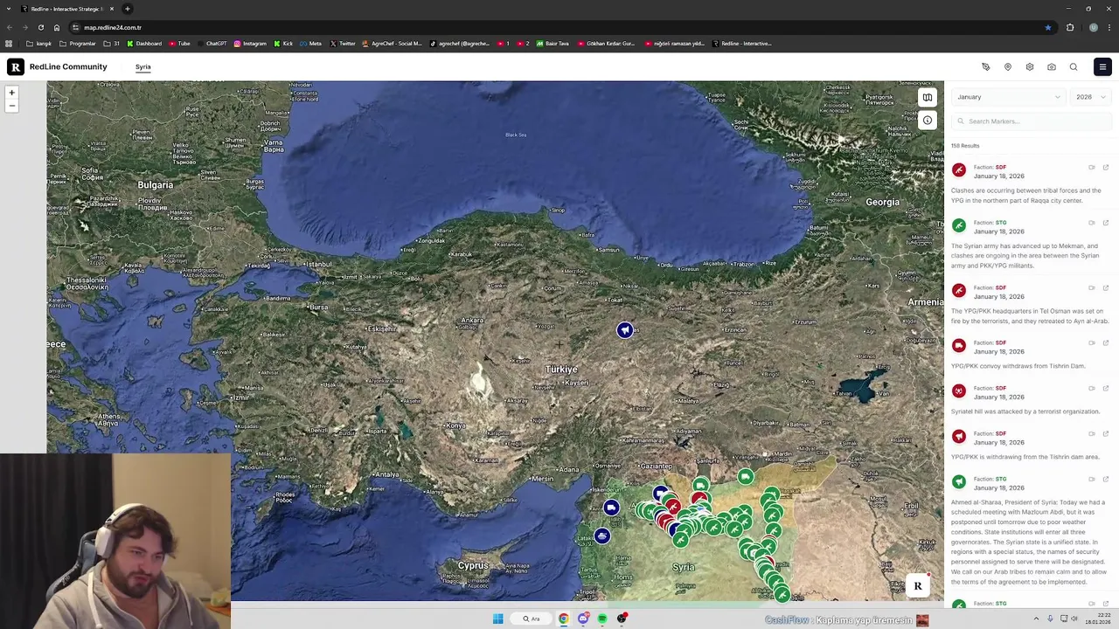Open Spotify from the taskbar
Screen dimensions: 1119x629
(602, 619)
